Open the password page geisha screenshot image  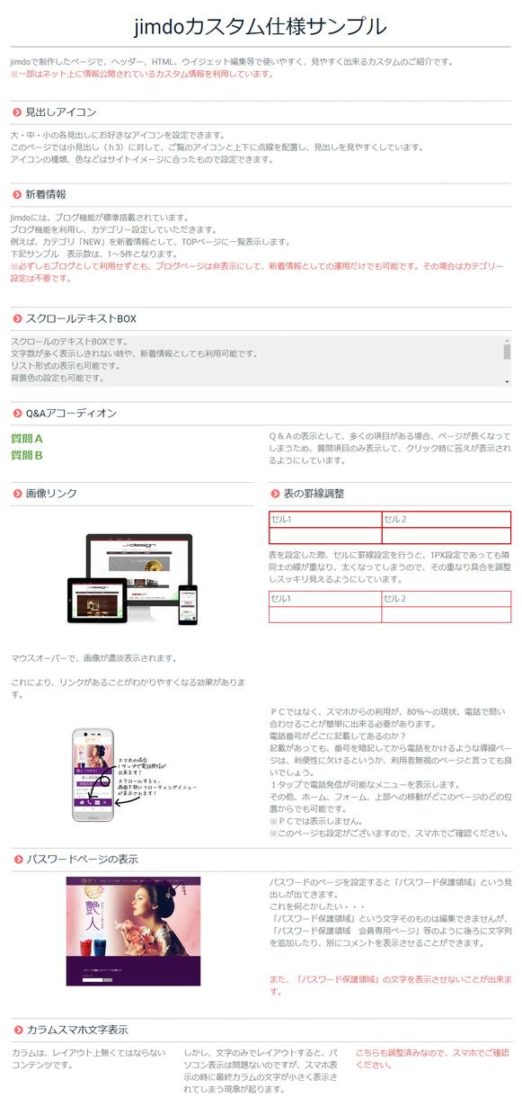(133, 931)
